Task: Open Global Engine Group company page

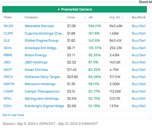Action: point(42,41)
